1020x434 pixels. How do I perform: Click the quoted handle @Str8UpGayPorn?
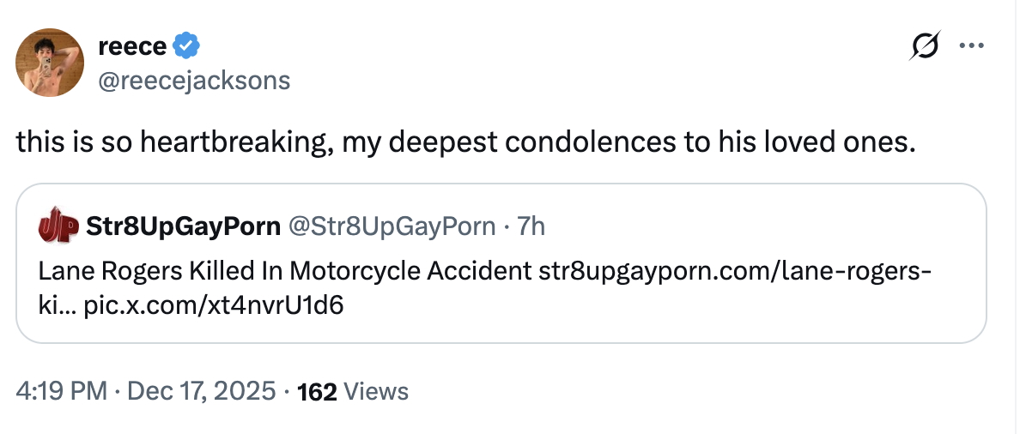coord(392,226)
